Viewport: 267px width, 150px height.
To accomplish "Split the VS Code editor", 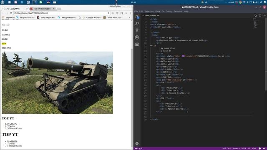I will (260, 15).
